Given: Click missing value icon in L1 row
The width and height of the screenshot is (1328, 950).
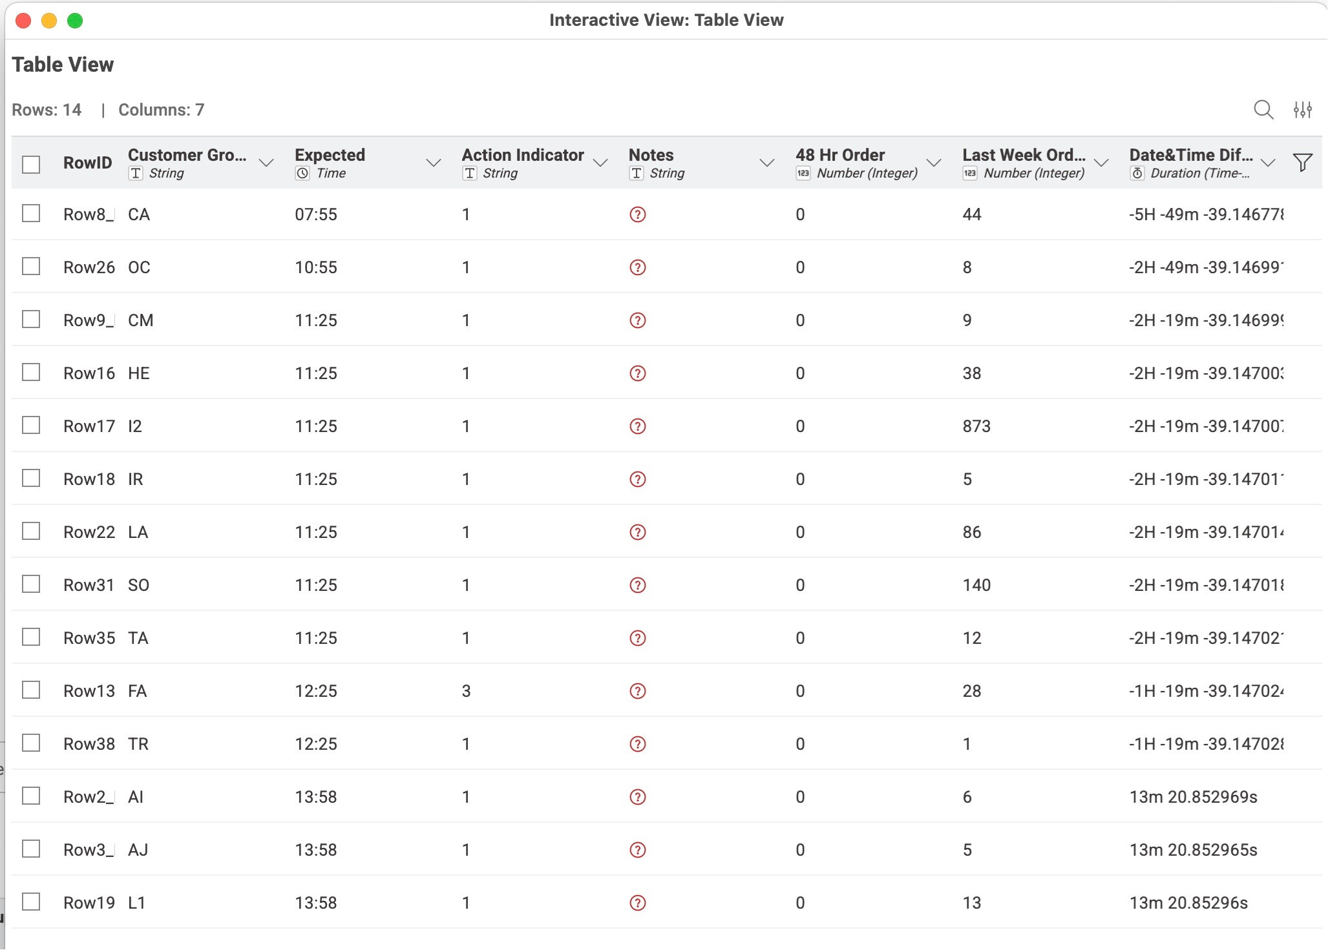Looking at the screenshot, I should pos(637,903).
